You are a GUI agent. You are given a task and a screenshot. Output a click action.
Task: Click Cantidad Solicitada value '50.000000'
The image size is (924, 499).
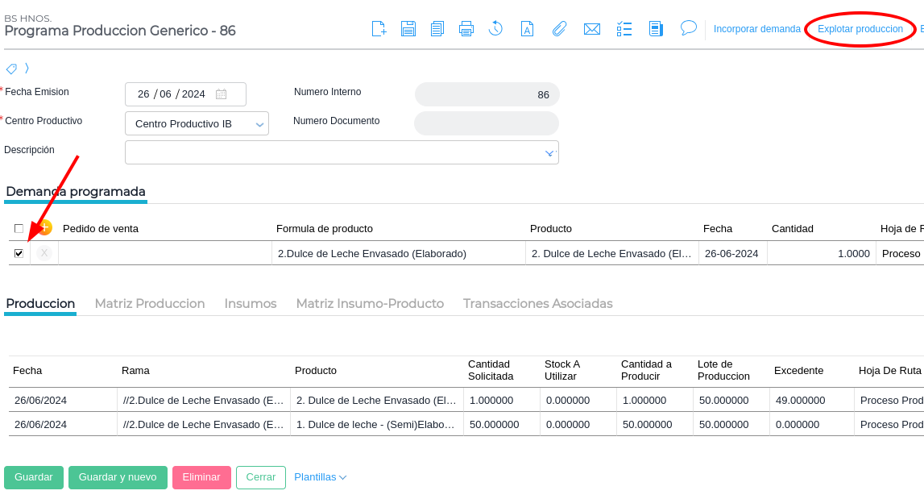(x=502, y=424)
